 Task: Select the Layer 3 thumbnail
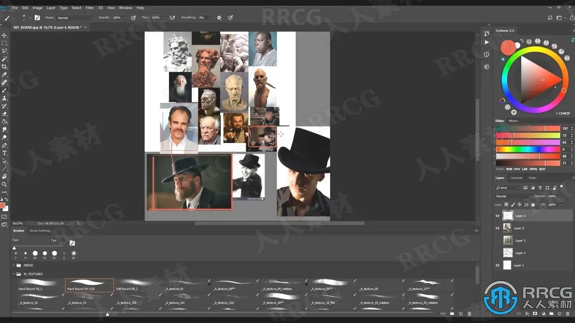(x=508, y=240)
